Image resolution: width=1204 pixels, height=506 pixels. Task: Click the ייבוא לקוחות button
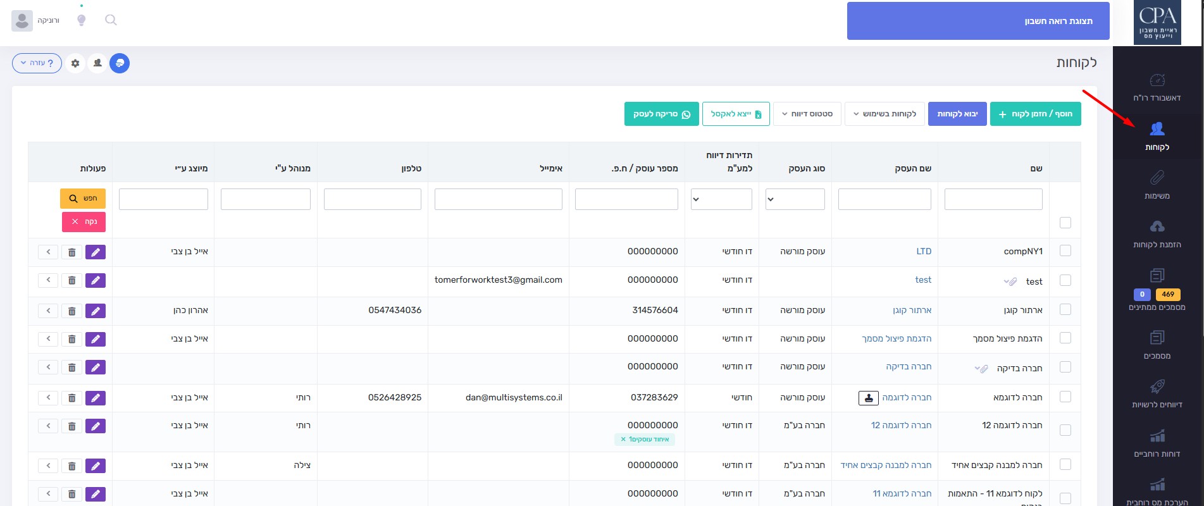tap(957, 114)
